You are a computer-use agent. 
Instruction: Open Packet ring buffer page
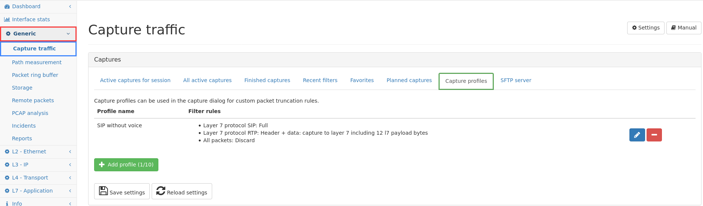pos(35,75)
